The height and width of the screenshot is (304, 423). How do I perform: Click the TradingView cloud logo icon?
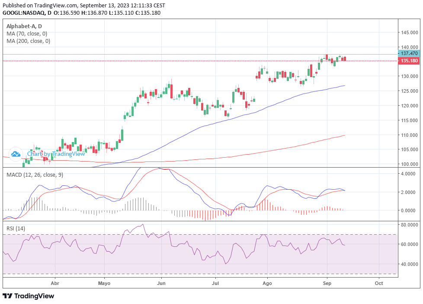pyautogui.click(x=16, y=154)
